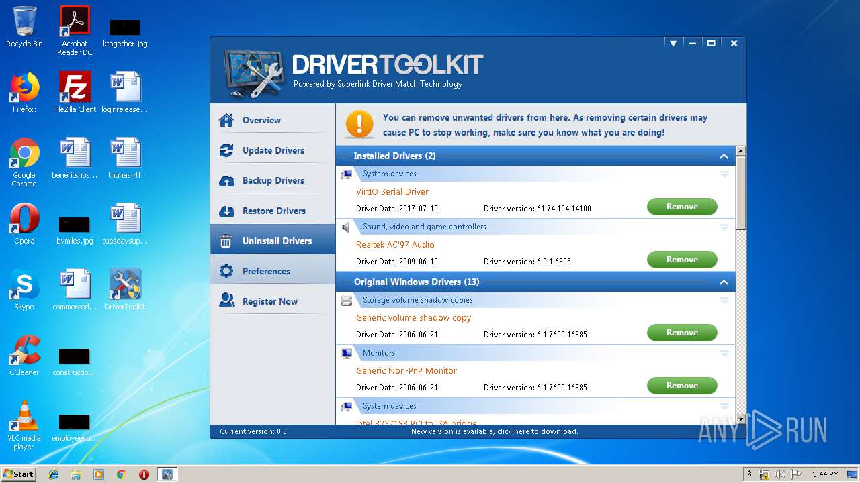Click the Preferences gear icon
Screen dimensions: 860x483
coord(226,271)
